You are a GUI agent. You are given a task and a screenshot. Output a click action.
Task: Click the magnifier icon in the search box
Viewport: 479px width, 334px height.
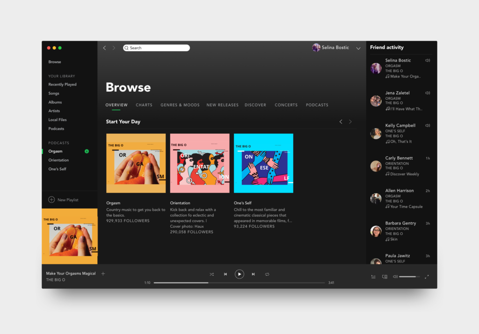[126, 48]
